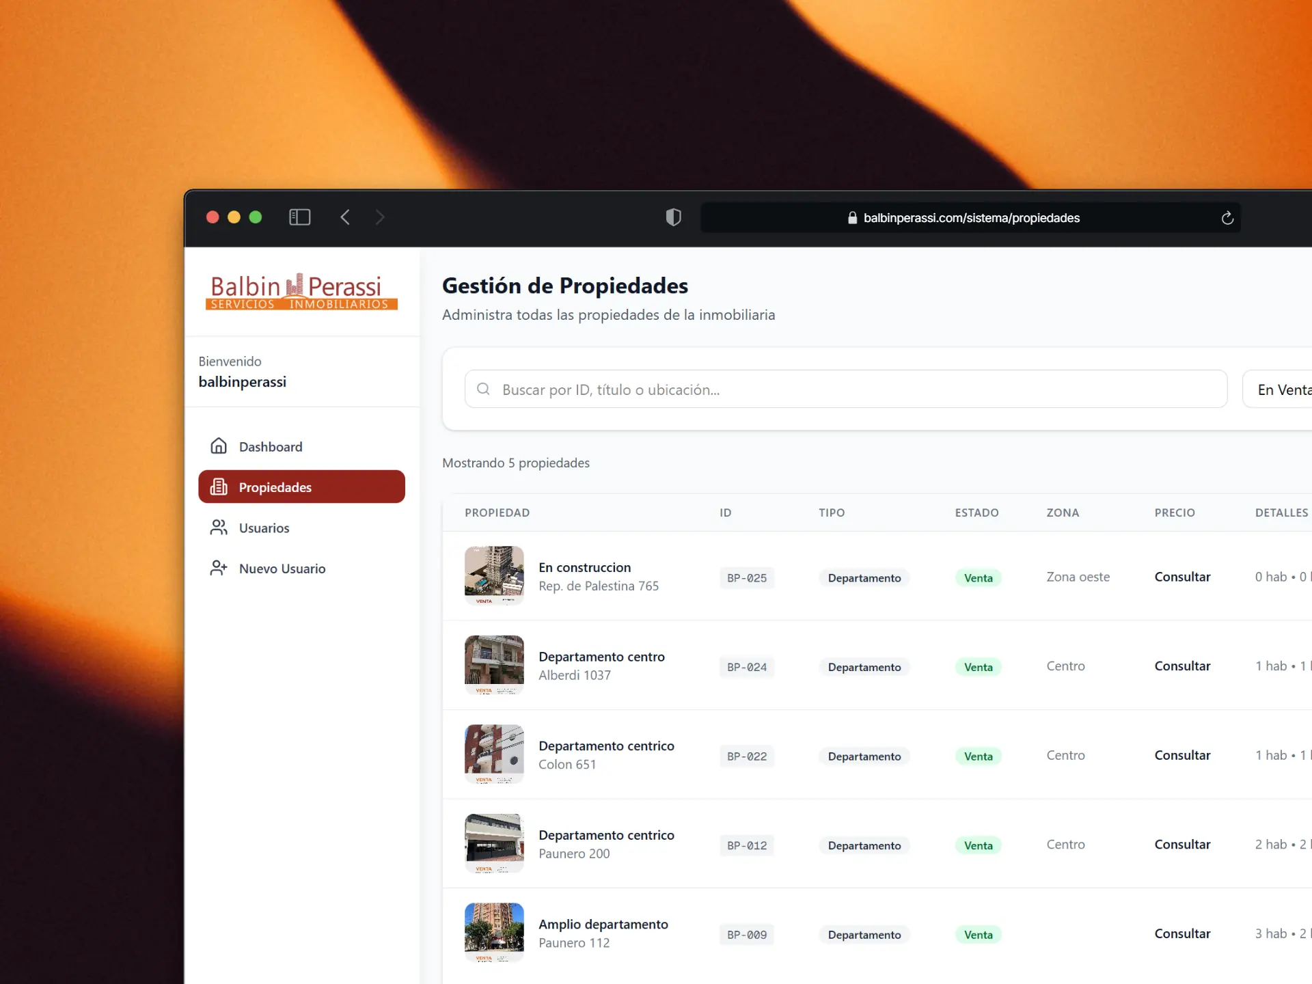This screenshot has height=984, width=1312.
Task: Open the Usuarios menu item
Action: (x=264, y=528)
